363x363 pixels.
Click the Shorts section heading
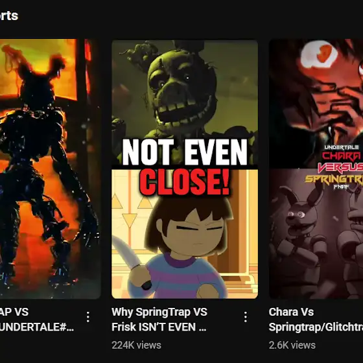[9, 16]
